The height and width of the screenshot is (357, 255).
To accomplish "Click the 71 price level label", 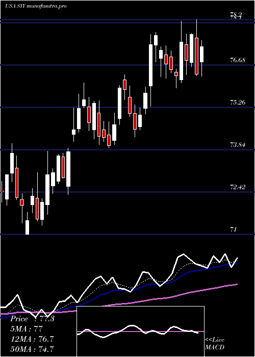I will click(x=234, y=229).
